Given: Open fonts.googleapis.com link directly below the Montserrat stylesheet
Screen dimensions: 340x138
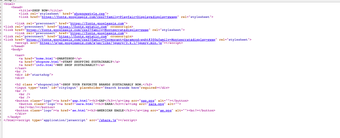Looking at the screenshot, I should pyautogui.click(x=97, y=33).
